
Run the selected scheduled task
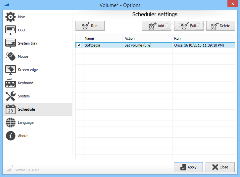pos(90,26)
